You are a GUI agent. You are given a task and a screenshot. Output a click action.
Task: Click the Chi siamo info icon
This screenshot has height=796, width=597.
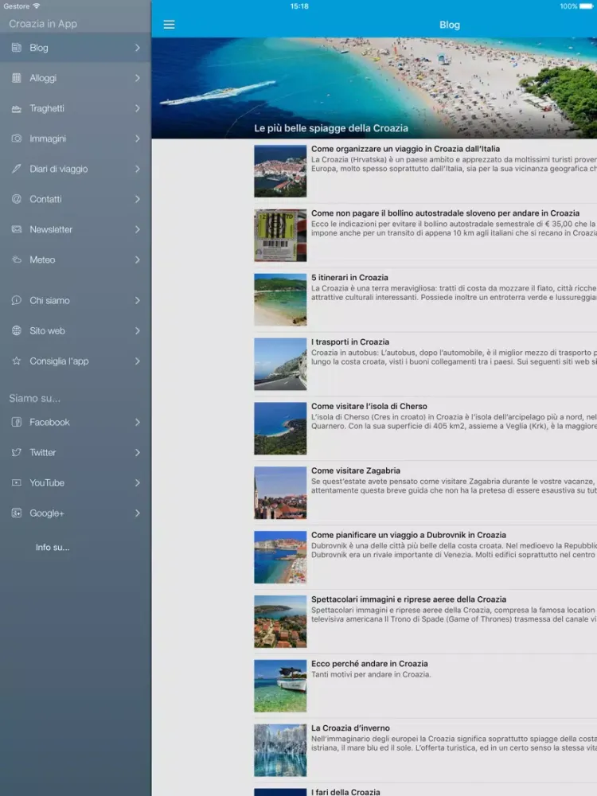(x=17, y=301)
